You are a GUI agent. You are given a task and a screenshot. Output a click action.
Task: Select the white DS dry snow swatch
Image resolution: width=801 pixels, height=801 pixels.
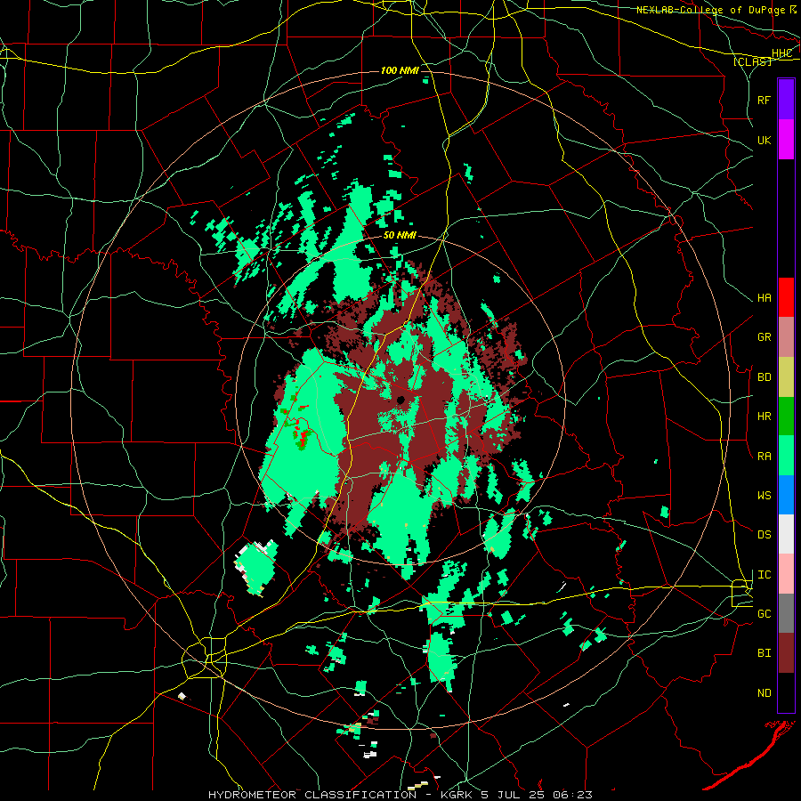click(x=786, y=534)
